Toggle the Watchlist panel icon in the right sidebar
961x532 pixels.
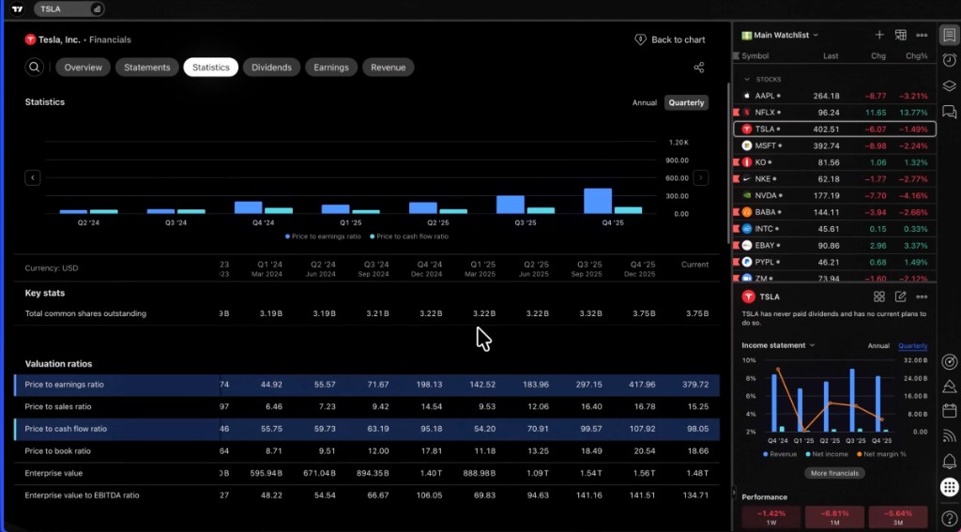pos(949,35)
